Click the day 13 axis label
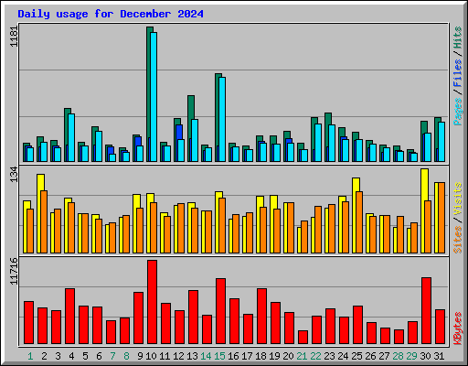Screen dimensions: 468x366 click(x=192, y=356)
